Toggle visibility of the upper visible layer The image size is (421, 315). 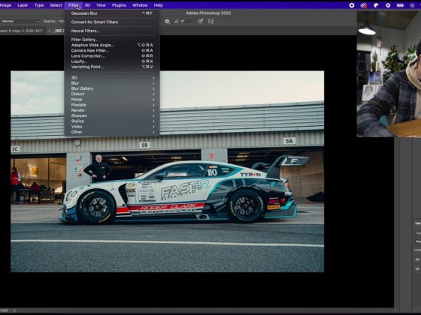click(x=417, y=259)
